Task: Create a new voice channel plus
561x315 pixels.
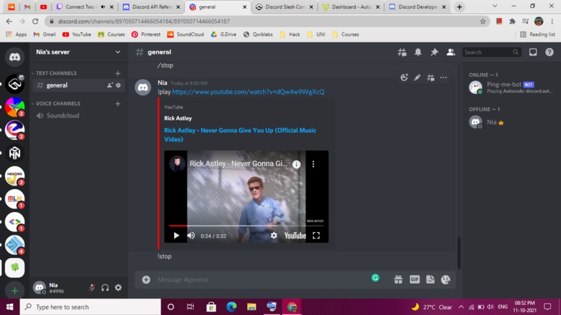Action: coord(118,104)
